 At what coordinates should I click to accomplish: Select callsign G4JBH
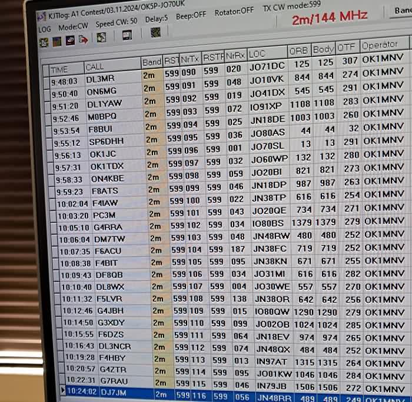[x=111, y=311]
